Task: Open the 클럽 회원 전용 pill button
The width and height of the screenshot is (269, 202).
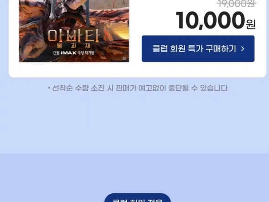Action: pyautogui.click(x=138, y=198)
